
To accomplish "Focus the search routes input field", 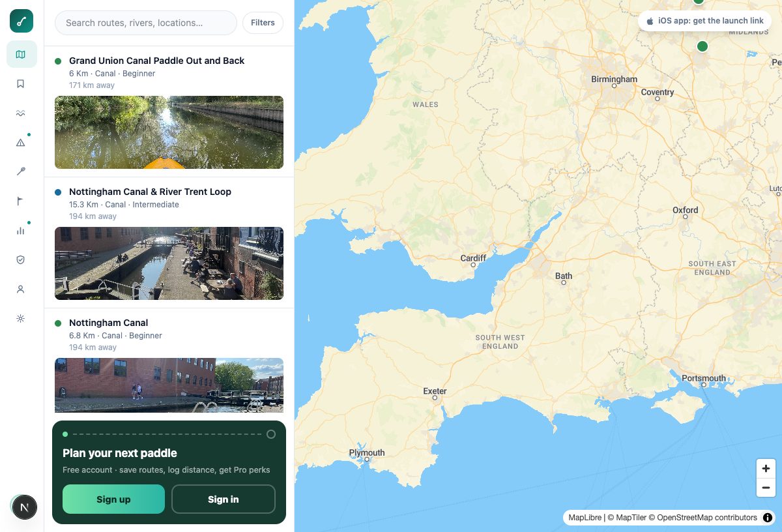I will [x=146, y=23].
